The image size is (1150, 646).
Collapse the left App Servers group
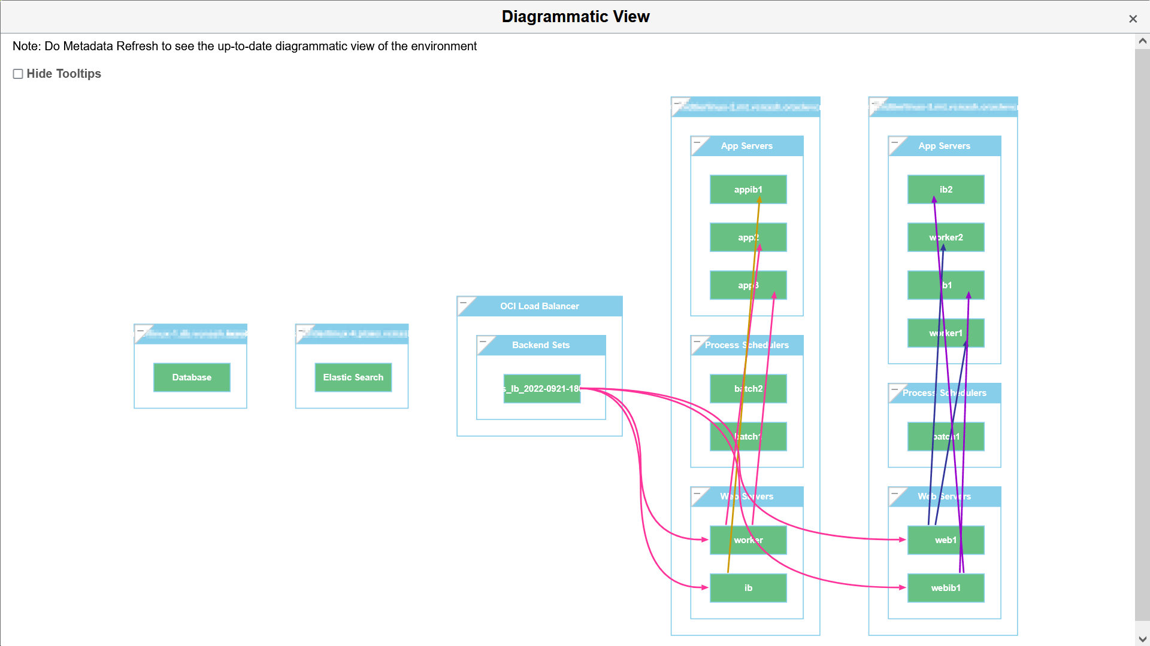[697, 142]
